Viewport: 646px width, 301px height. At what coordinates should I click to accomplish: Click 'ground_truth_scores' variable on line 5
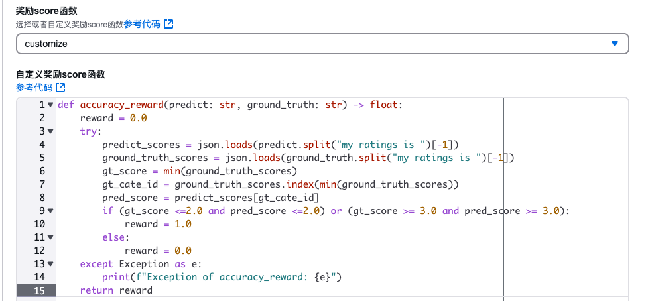click(155, 158)
